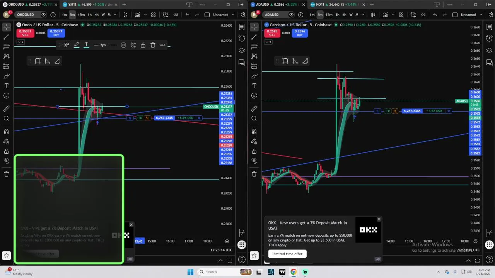Click the rectangle shape in ONDOUSD favorites toolbar
Viewport: 495px width, 278px height.
click(x=38, y=61)
